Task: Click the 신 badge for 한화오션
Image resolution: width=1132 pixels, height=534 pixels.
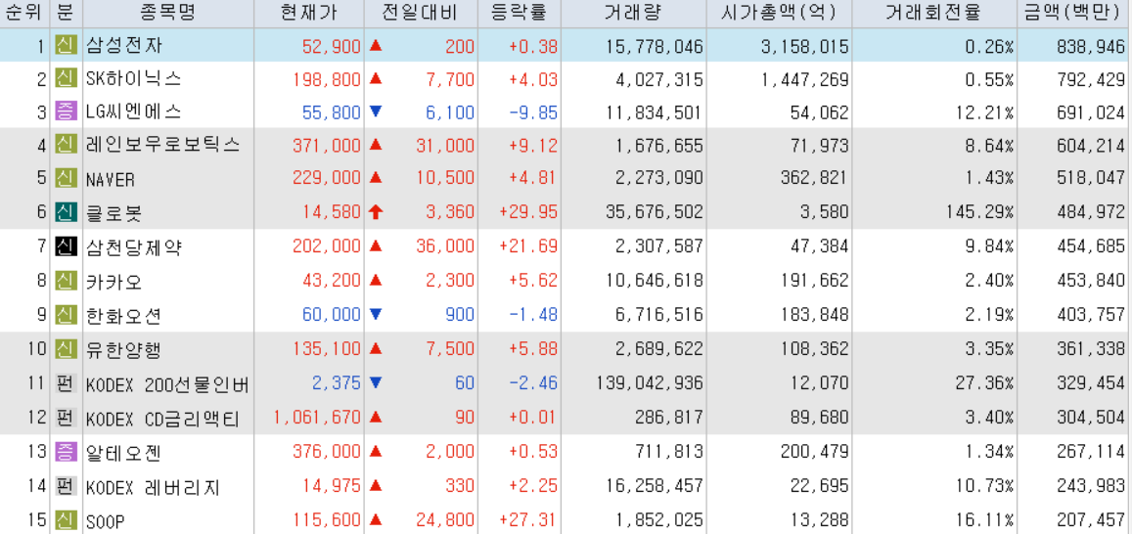Action: (x=65, y=314)
